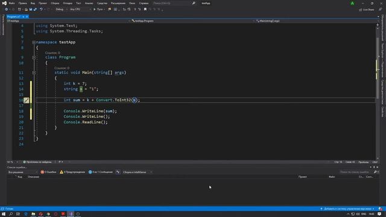Image resolution: width=386 pixels, height=217 pixels.
Task: Open the Отладка menu
Action: pyautogui.click(x=68, y=3)
